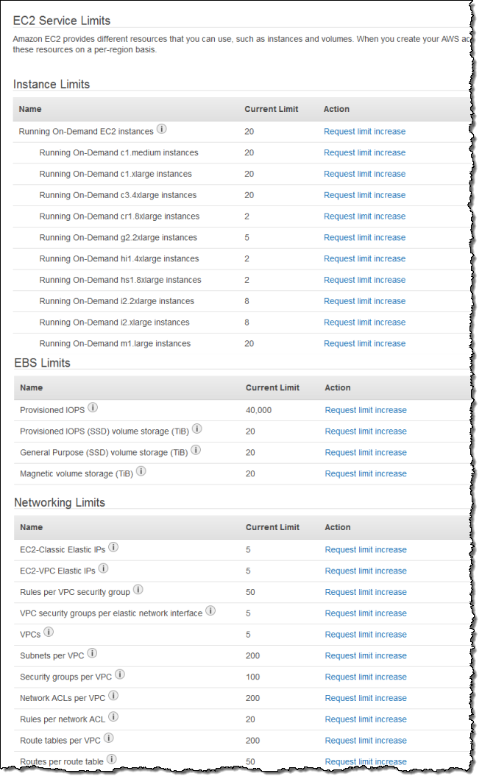Open info icon for Magnetic volume storage (TiB)
This screenshot has width=482, height=779.
tap(141, 472)
